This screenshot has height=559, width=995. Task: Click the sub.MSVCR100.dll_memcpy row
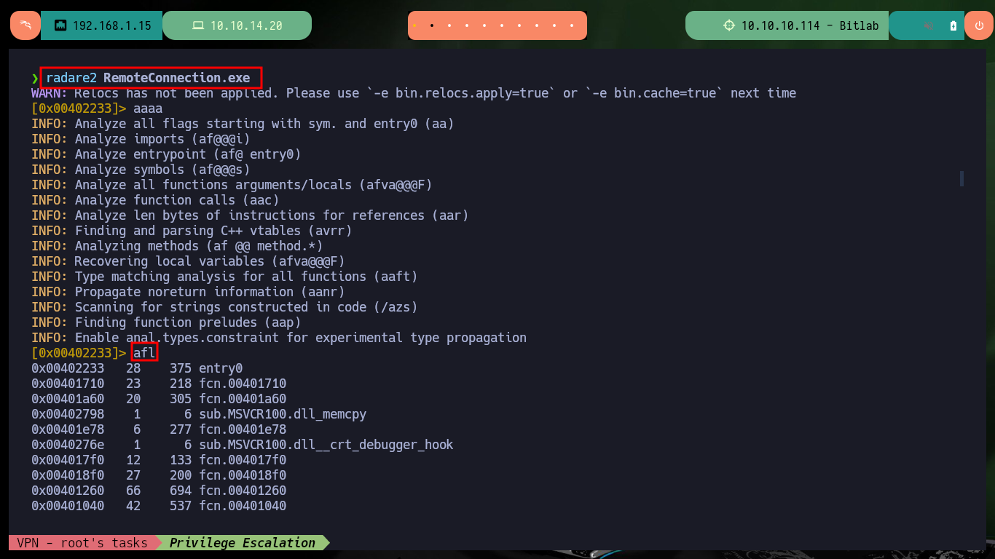[x=199, y=414]
